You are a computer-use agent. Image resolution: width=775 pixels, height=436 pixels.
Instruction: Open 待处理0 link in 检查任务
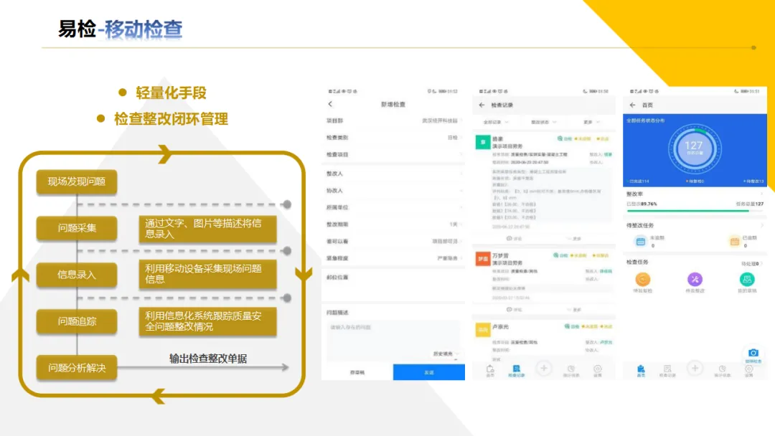751,264
